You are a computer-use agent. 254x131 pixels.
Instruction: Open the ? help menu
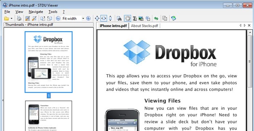tap(64, 12)
